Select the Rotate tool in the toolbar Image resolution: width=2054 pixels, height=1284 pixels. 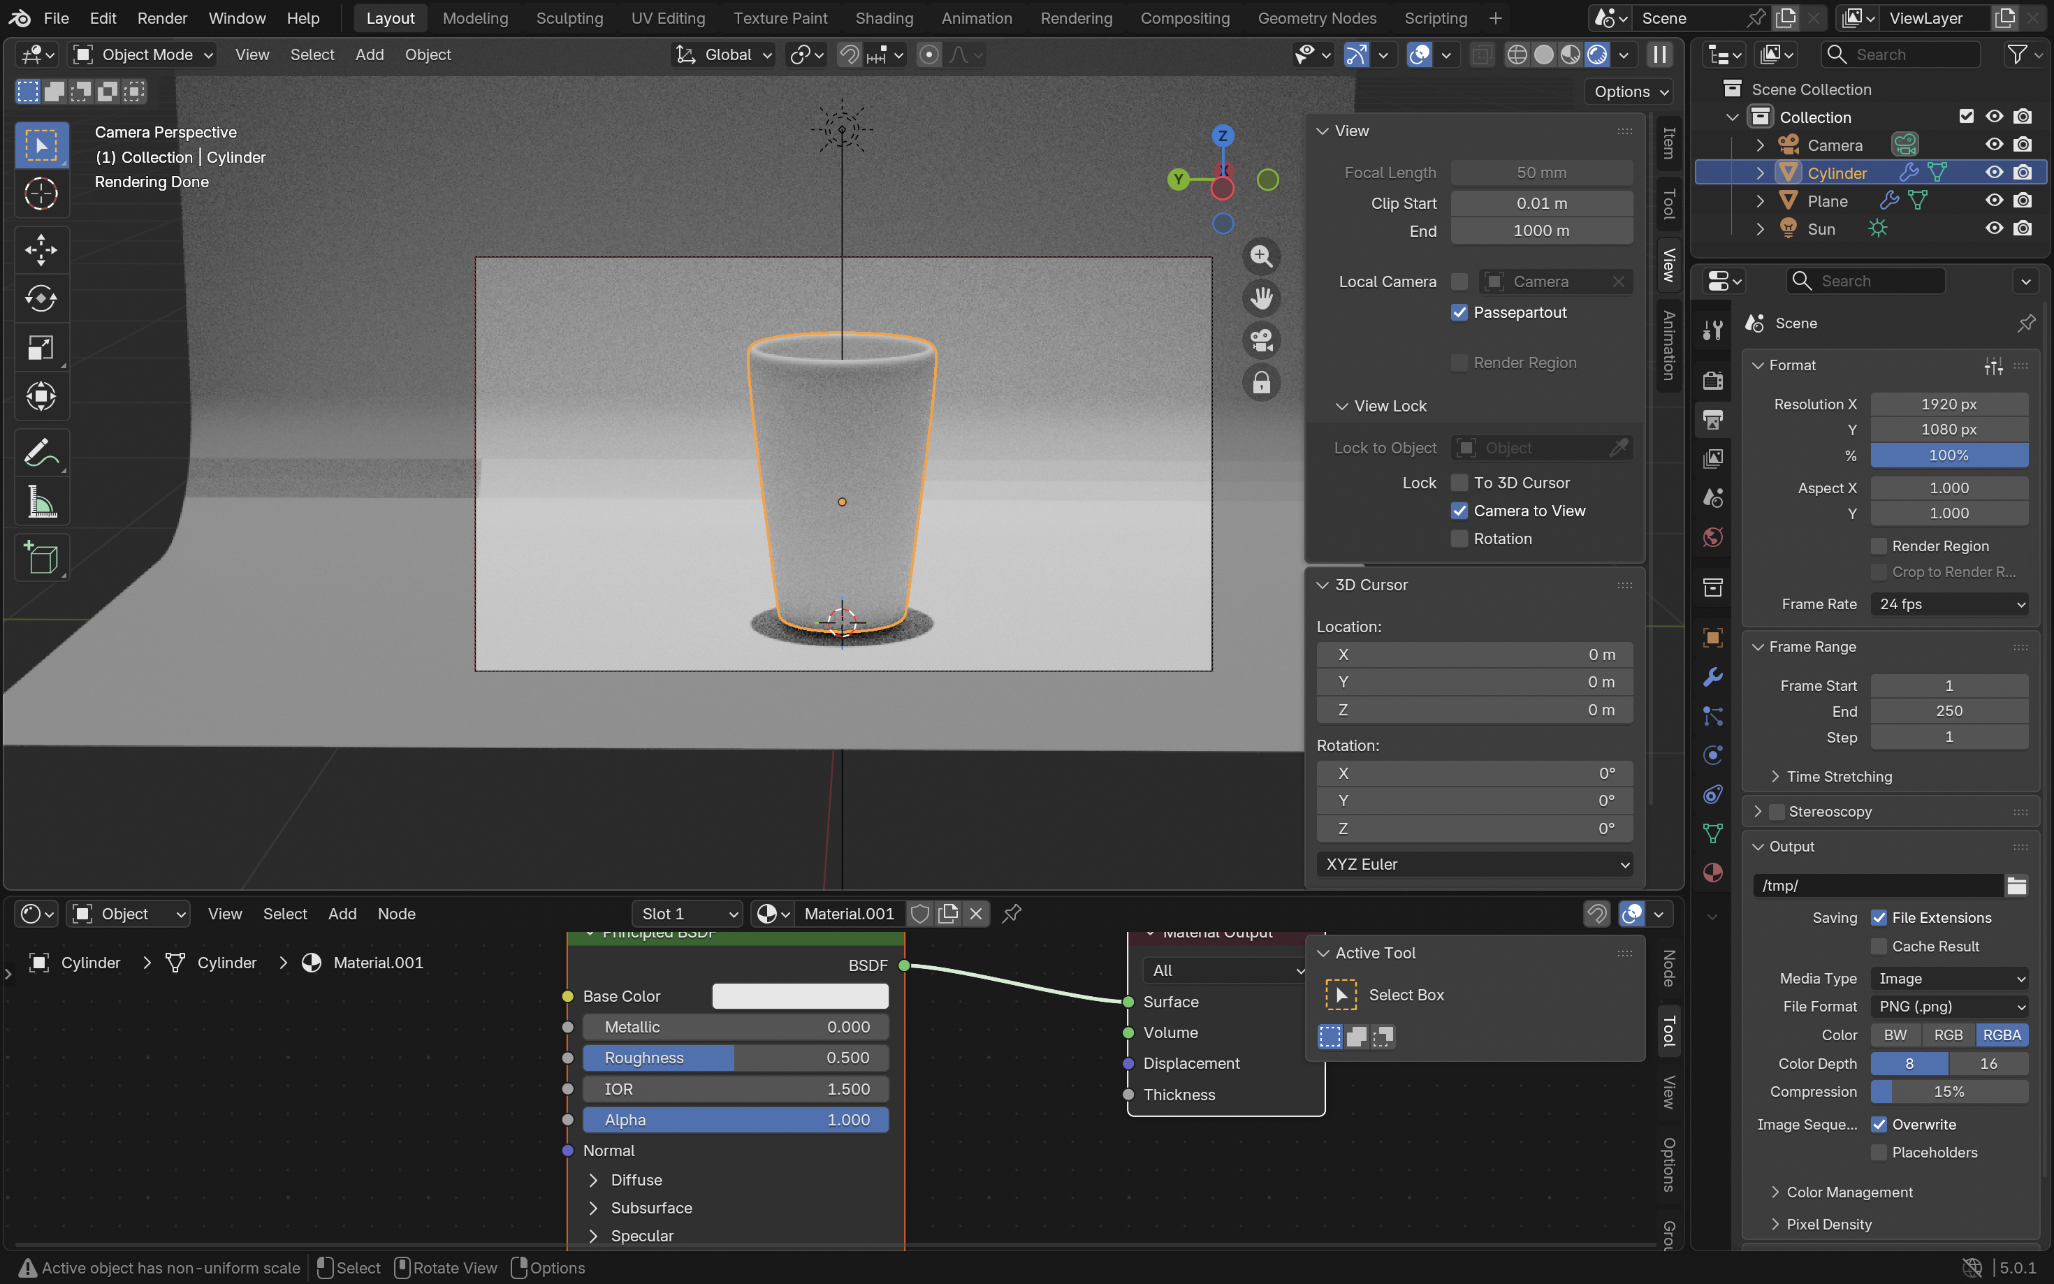pos(41,298)
